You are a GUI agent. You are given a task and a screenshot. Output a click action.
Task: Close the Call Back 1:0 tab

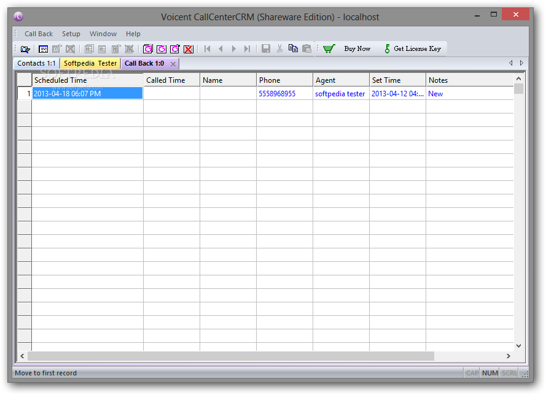(173, 64)
